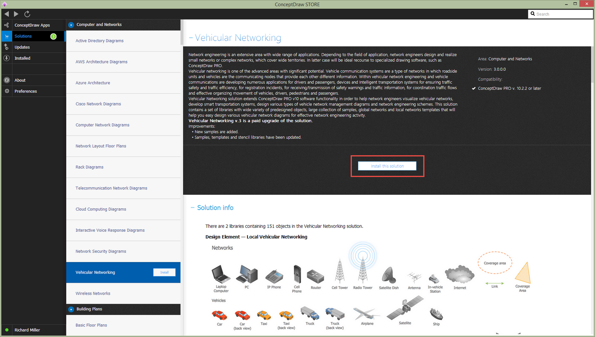Screen dimensions: 595x337
Task: Click the green Solutions count badge
Action: point(54,36)
